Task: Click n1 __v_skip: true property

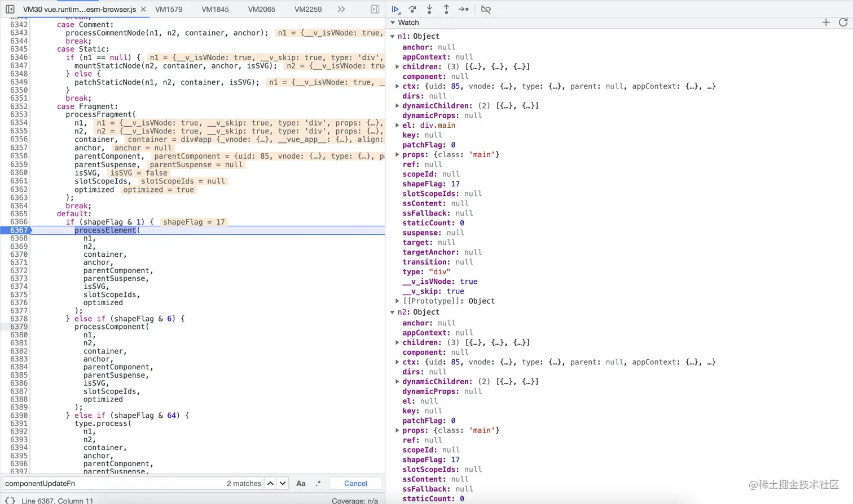Action: click(x=433, y=291)
